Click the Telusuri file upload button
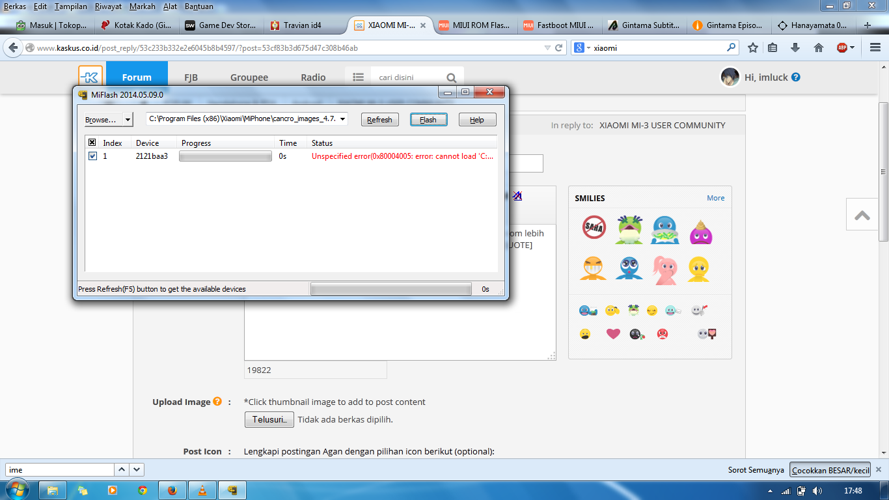This screenshot has width=889, height=500. point(269,419)
